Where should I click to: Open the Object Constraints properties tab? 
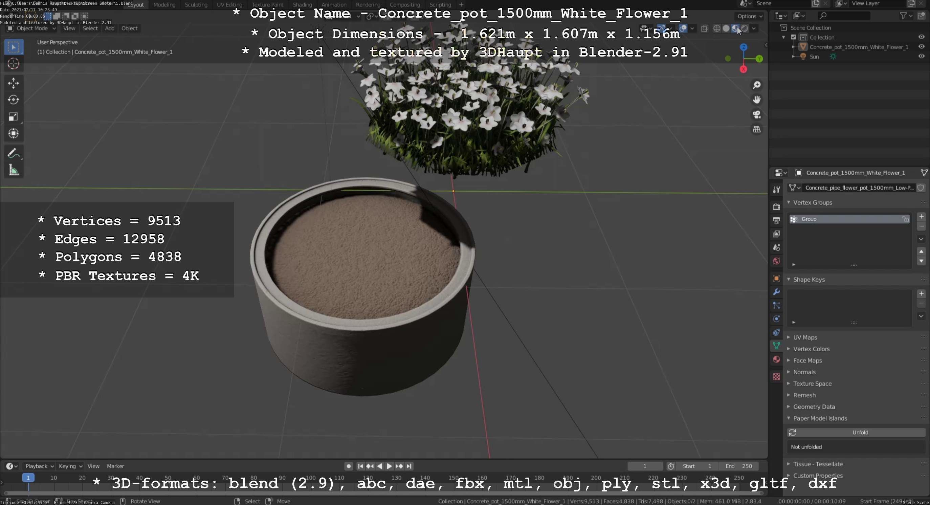(776, 332)
